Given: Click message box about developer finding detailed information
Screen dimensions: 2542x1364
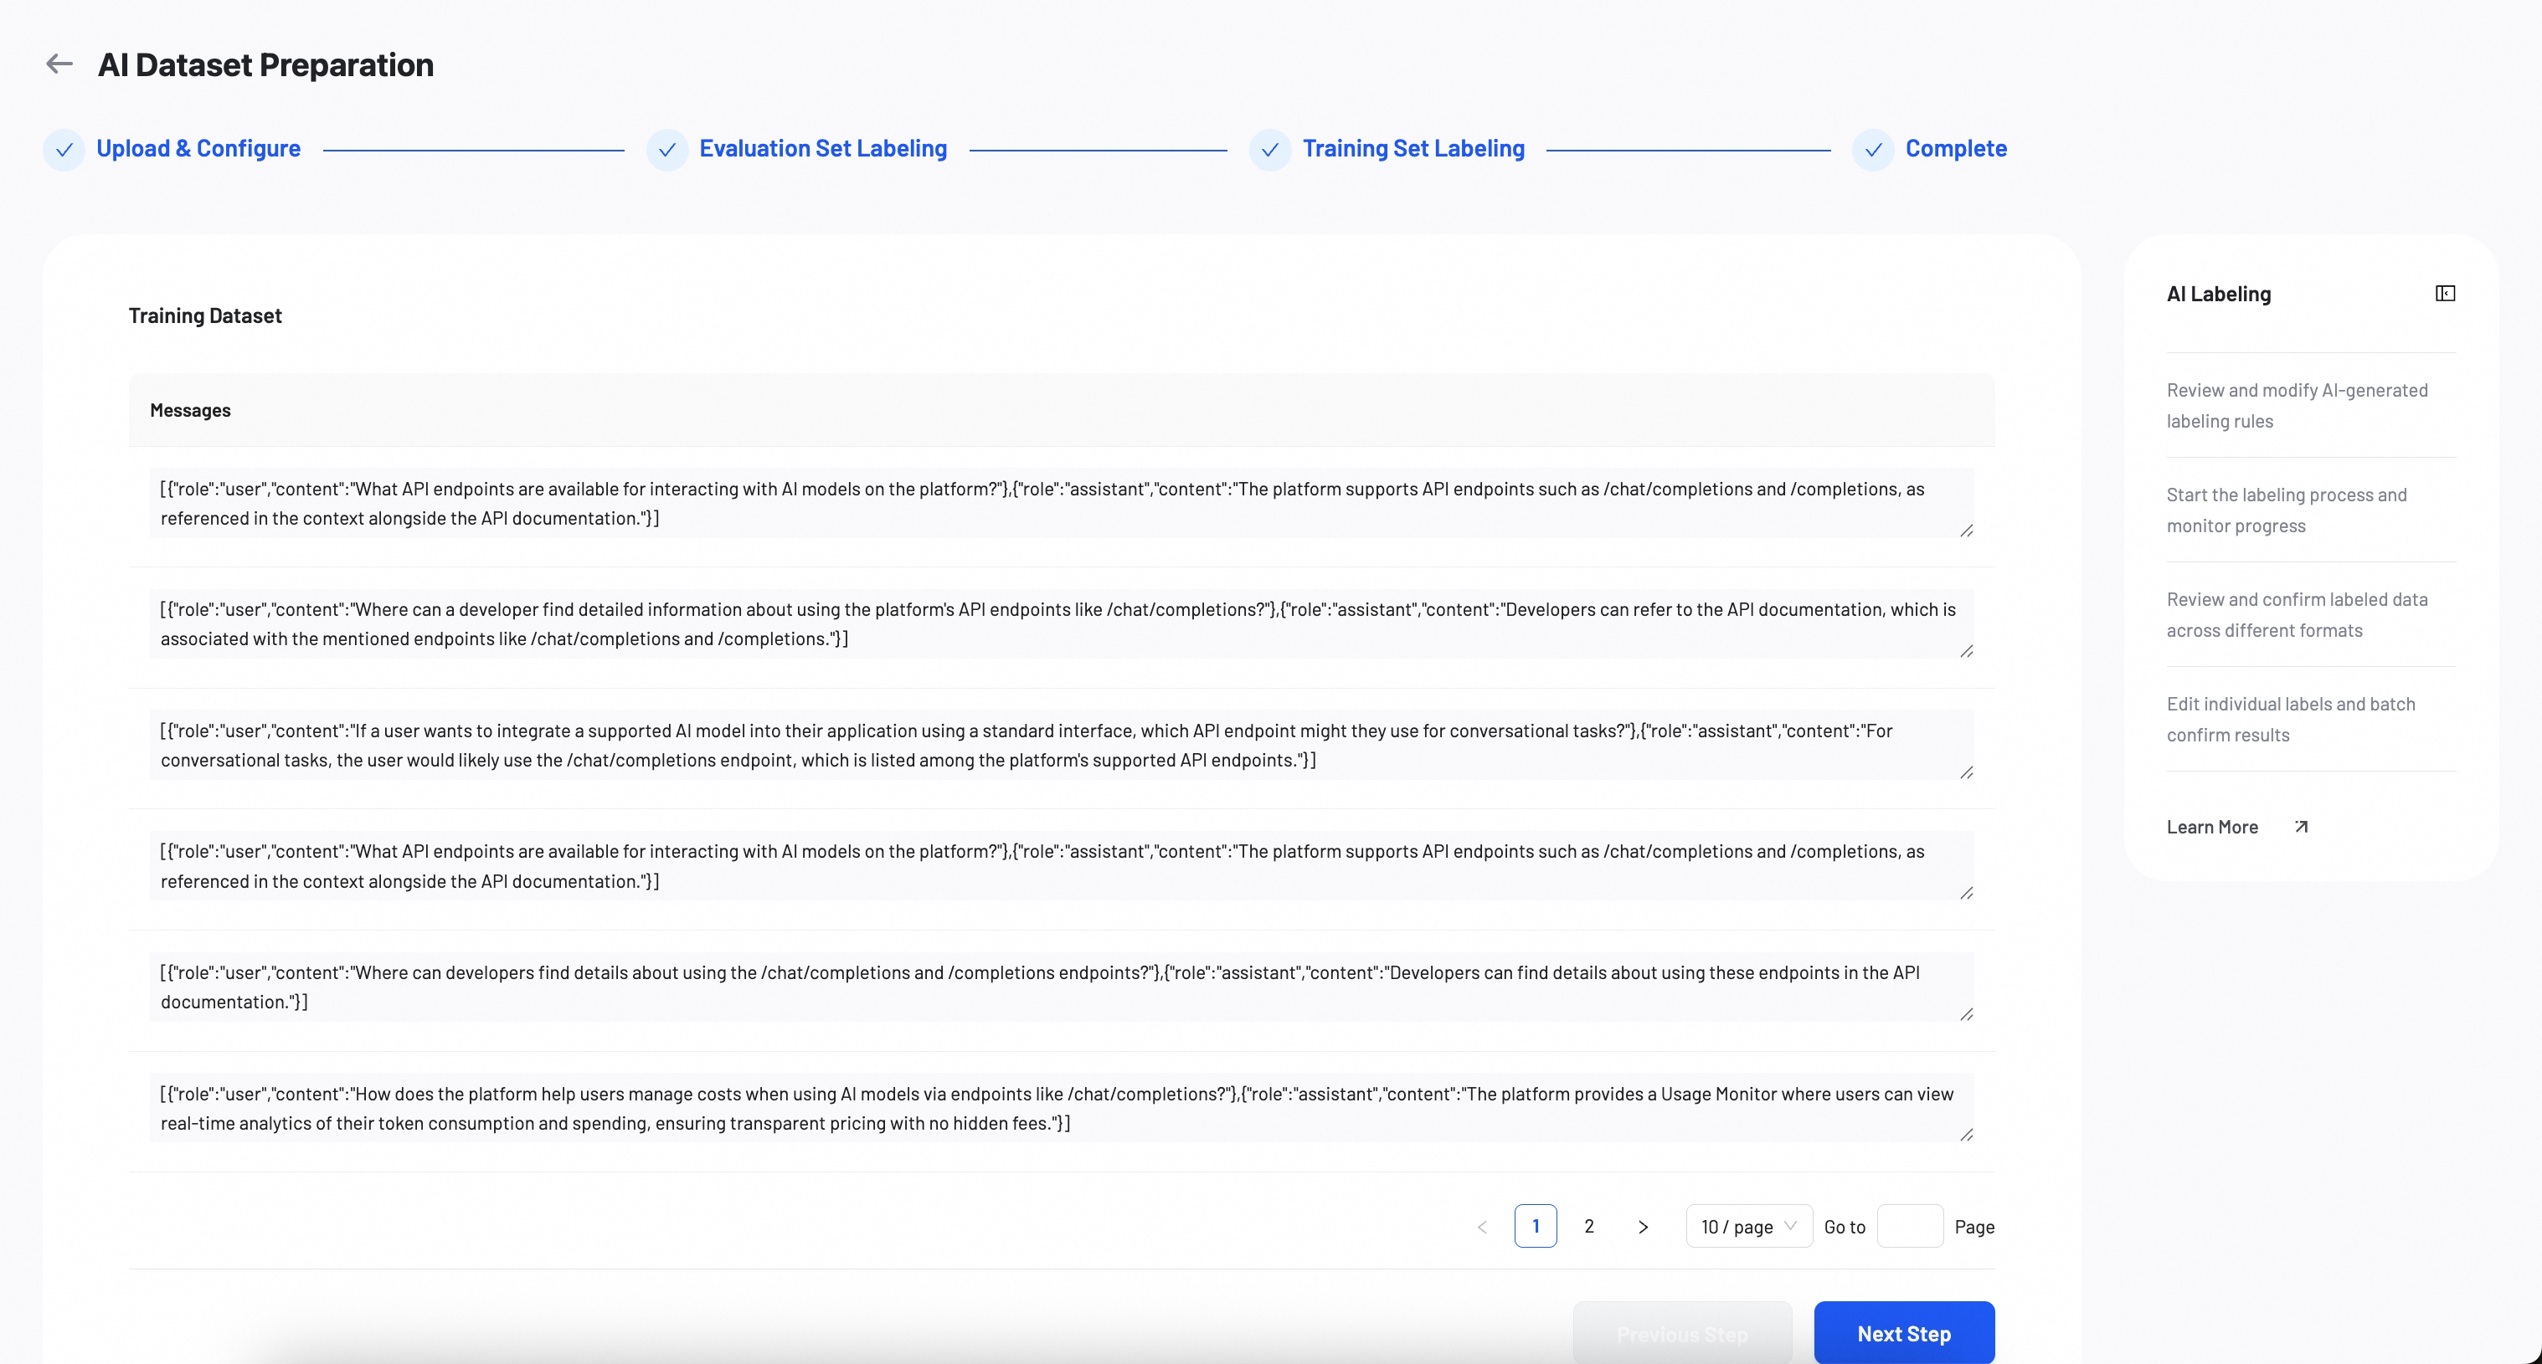Looking at the screenshot, I should [1062, 624].
